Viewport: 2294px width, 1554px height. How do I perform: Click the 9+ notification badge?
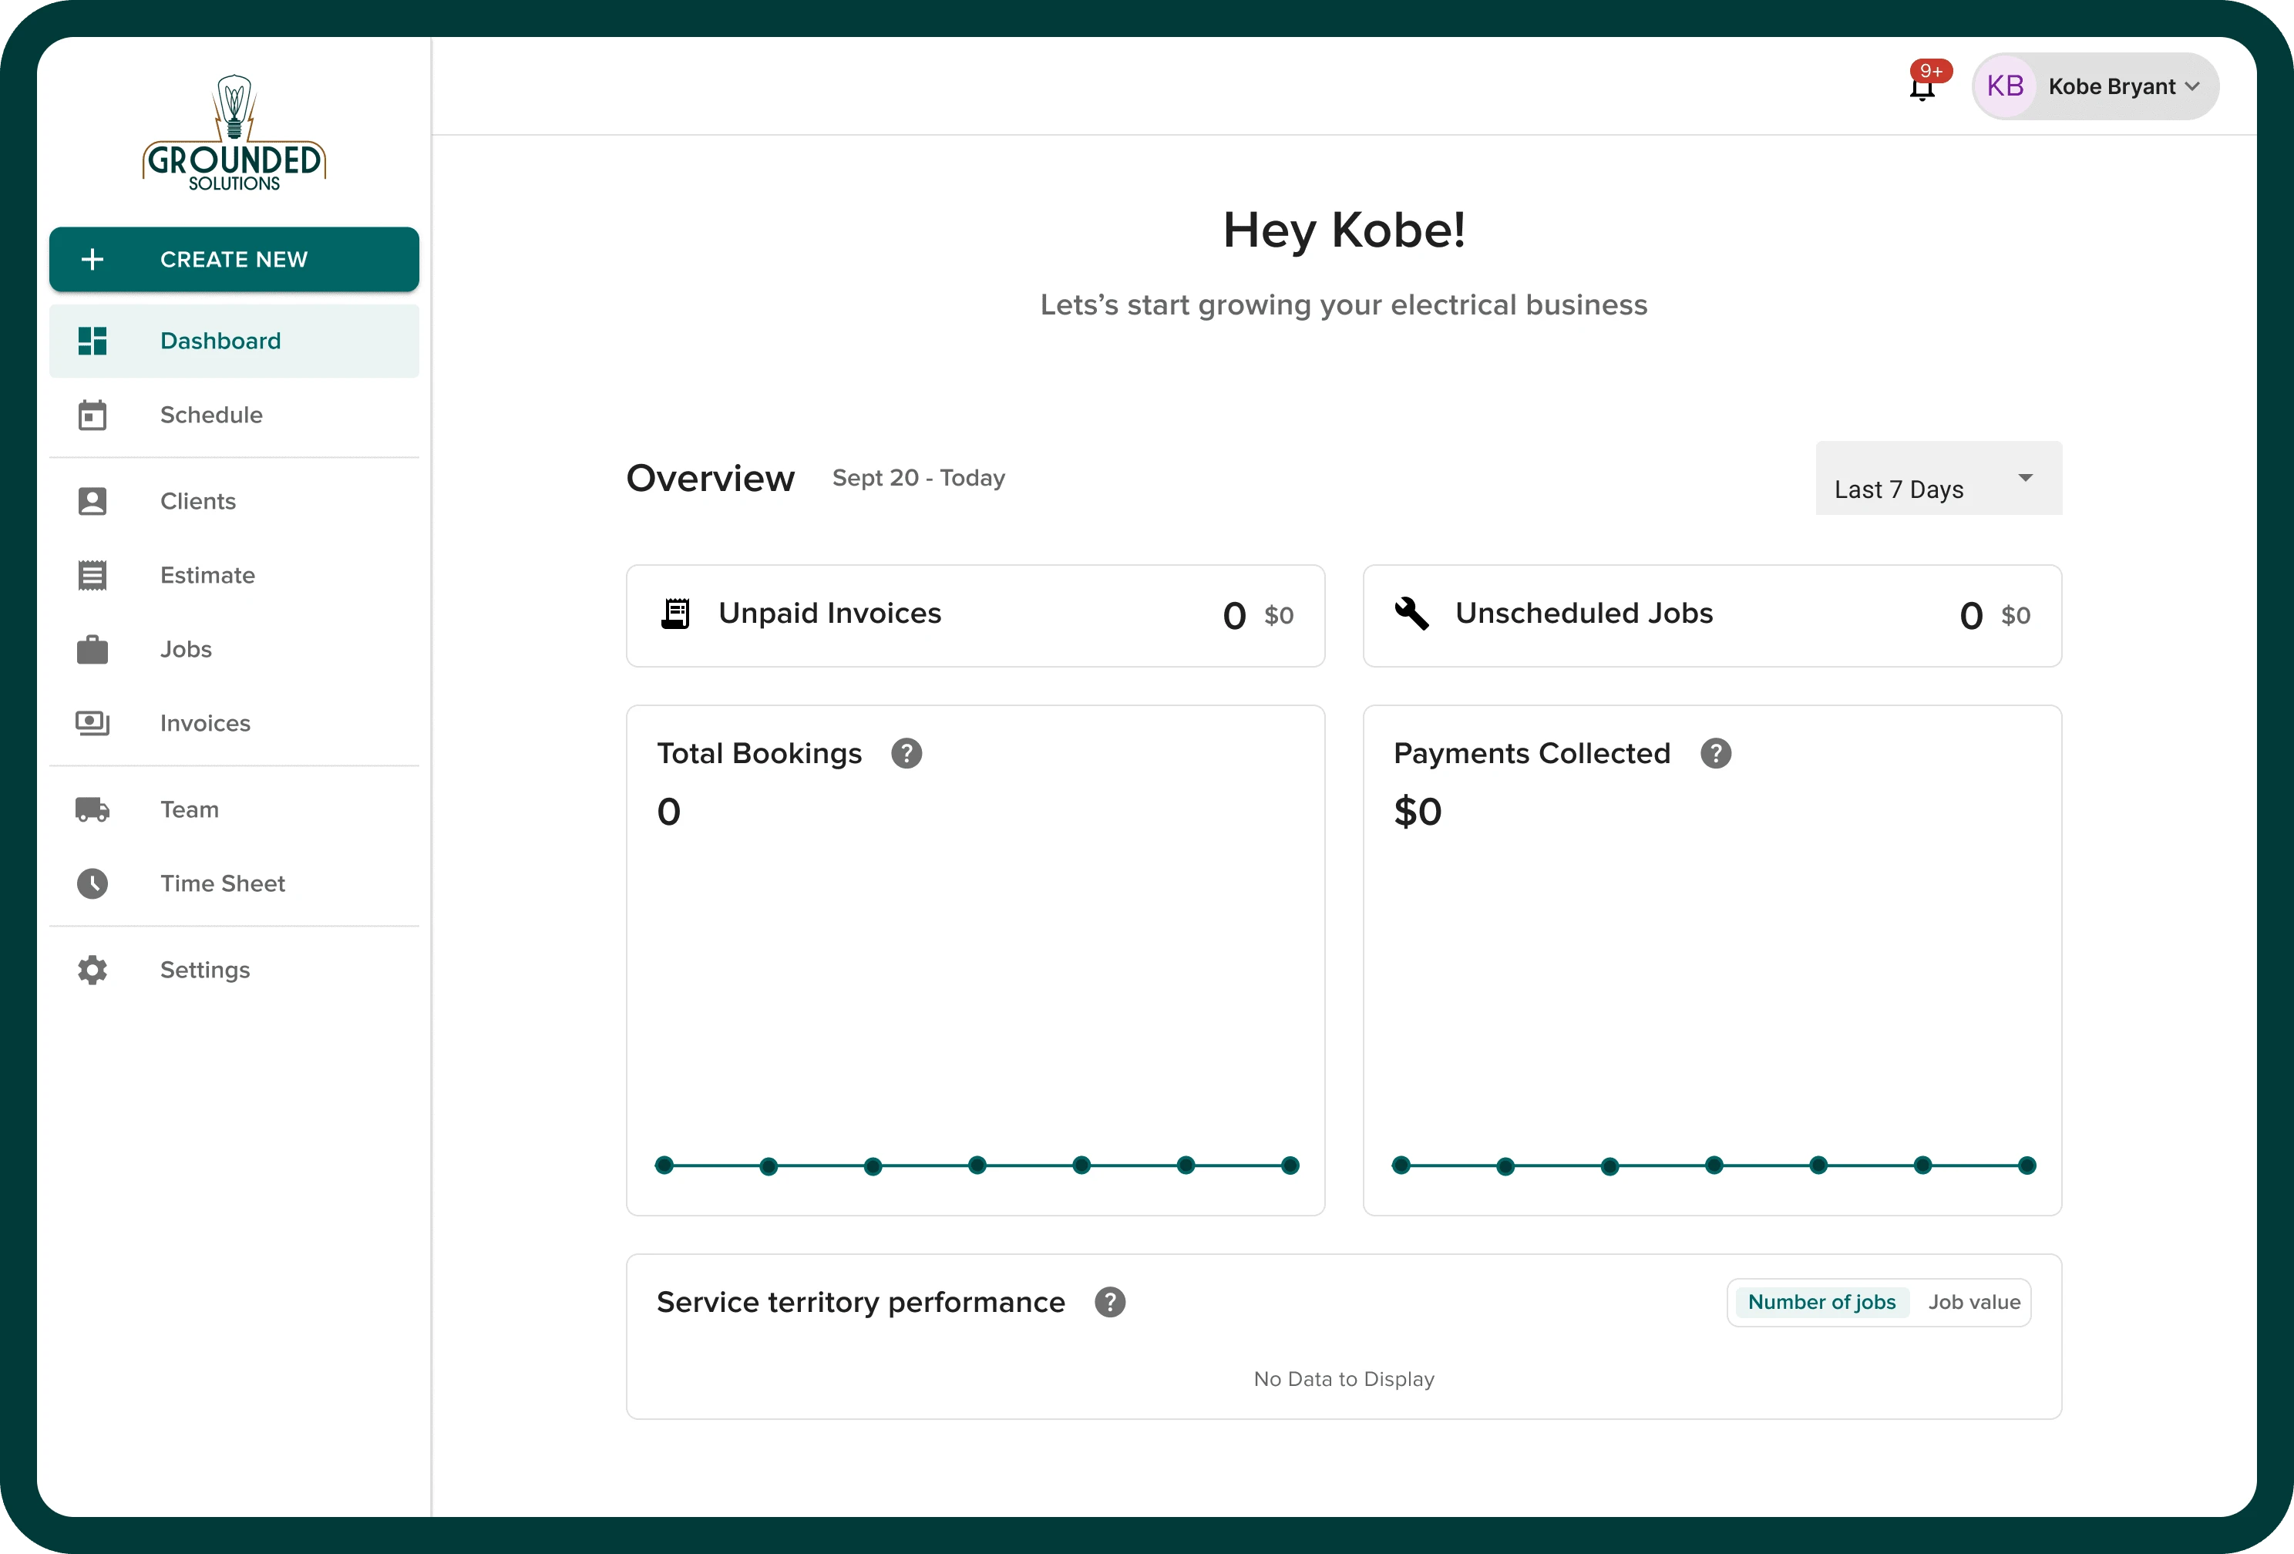coord(1932,71)
